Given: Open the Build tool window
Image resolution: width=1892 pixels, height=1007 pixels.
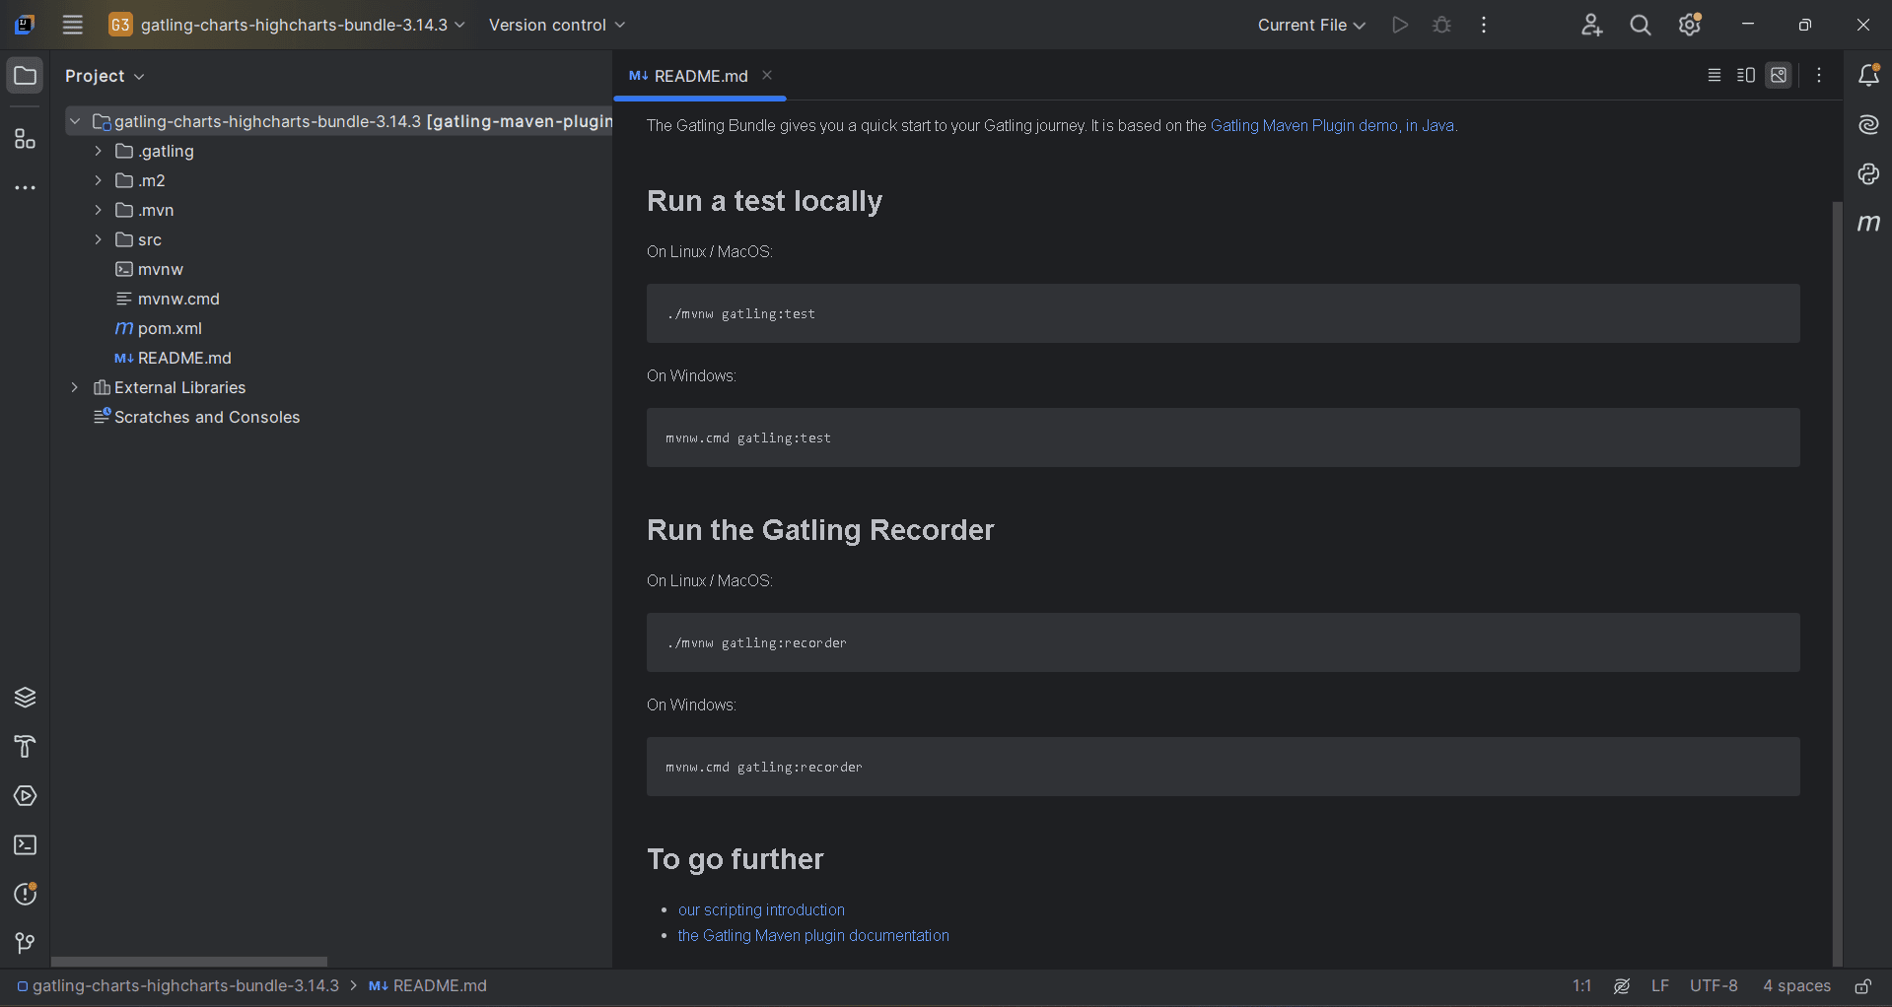Looking at the screenshot, I should coord(25,747).
